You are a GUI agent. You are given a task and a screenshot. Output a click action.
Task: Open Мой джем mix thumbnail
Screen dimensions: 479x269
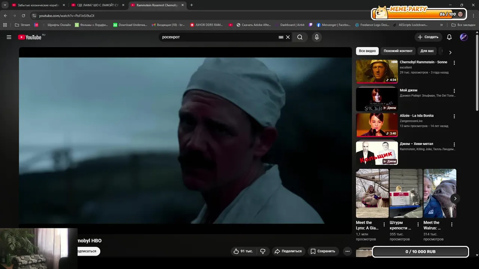click(377, 99)
